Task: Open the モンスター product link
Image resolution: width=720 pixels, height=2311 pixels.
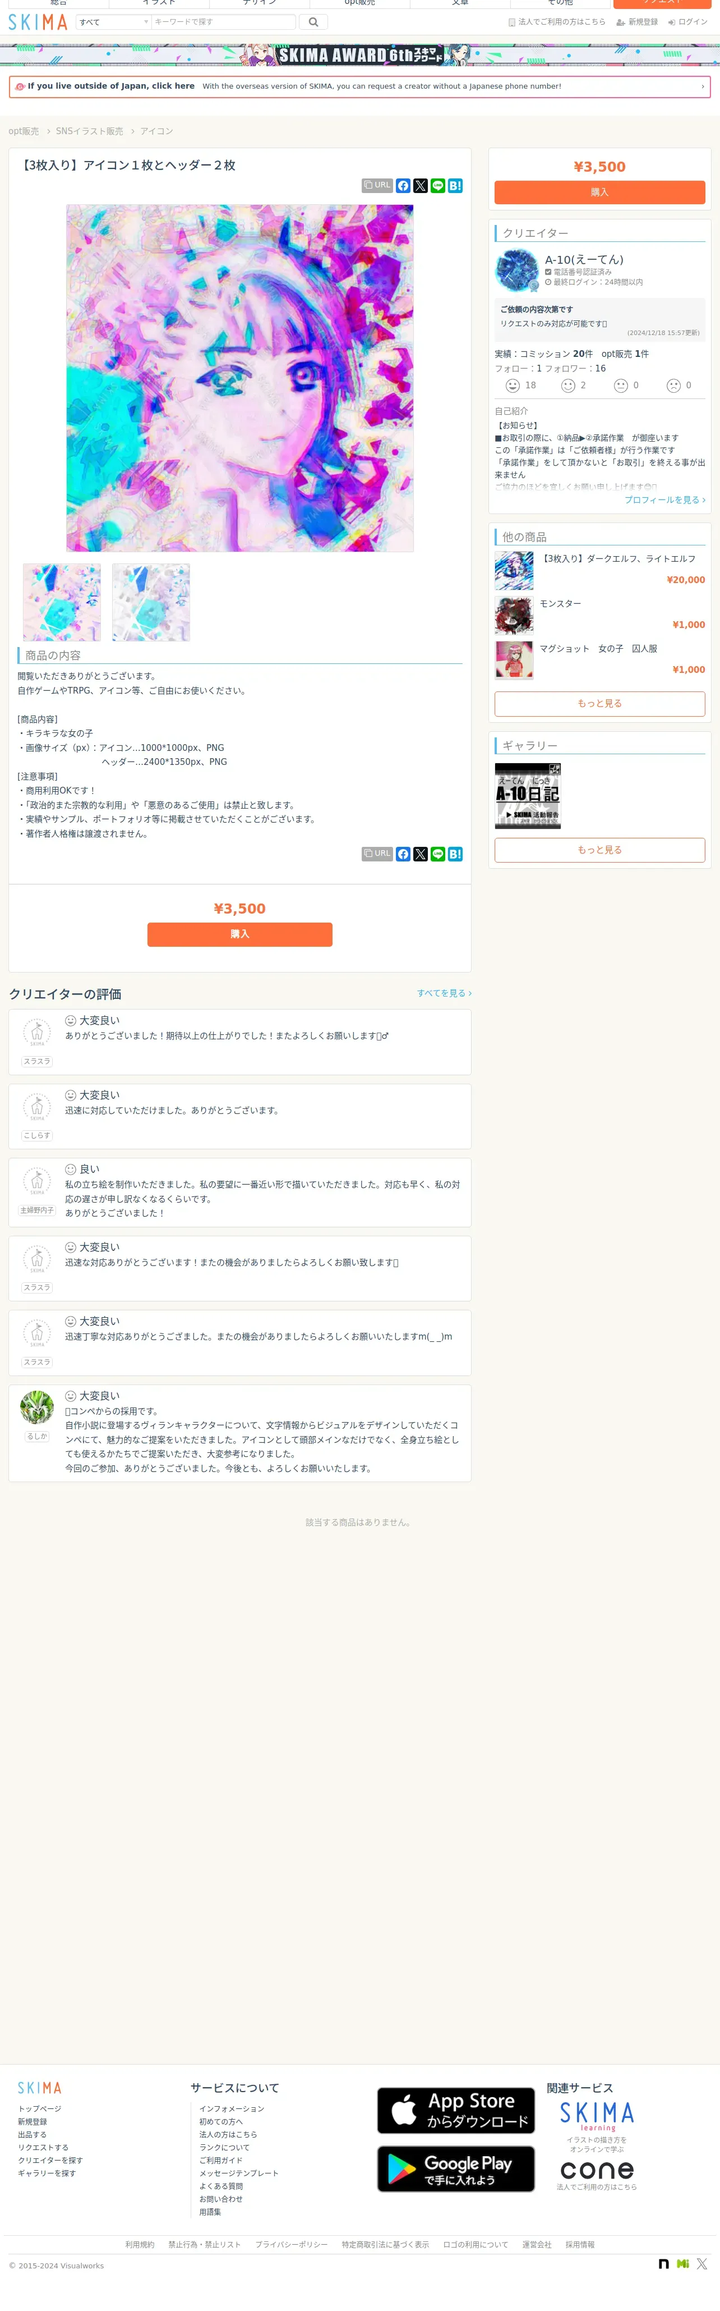Action: 560,604
